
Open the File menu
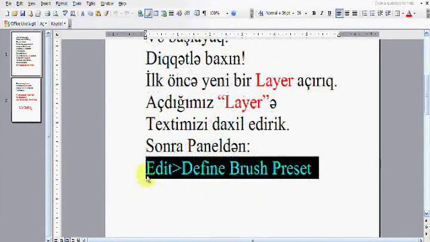pyautogui.click(x=9, y=3)
